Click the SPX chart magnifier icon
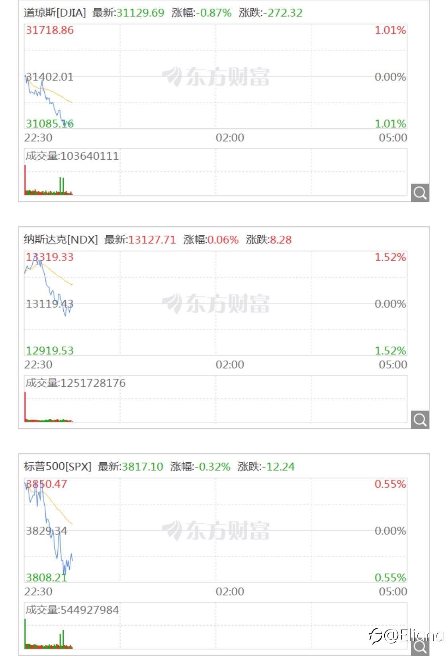Viewport: 448px width, 659px height. click(x=420, y=647)
